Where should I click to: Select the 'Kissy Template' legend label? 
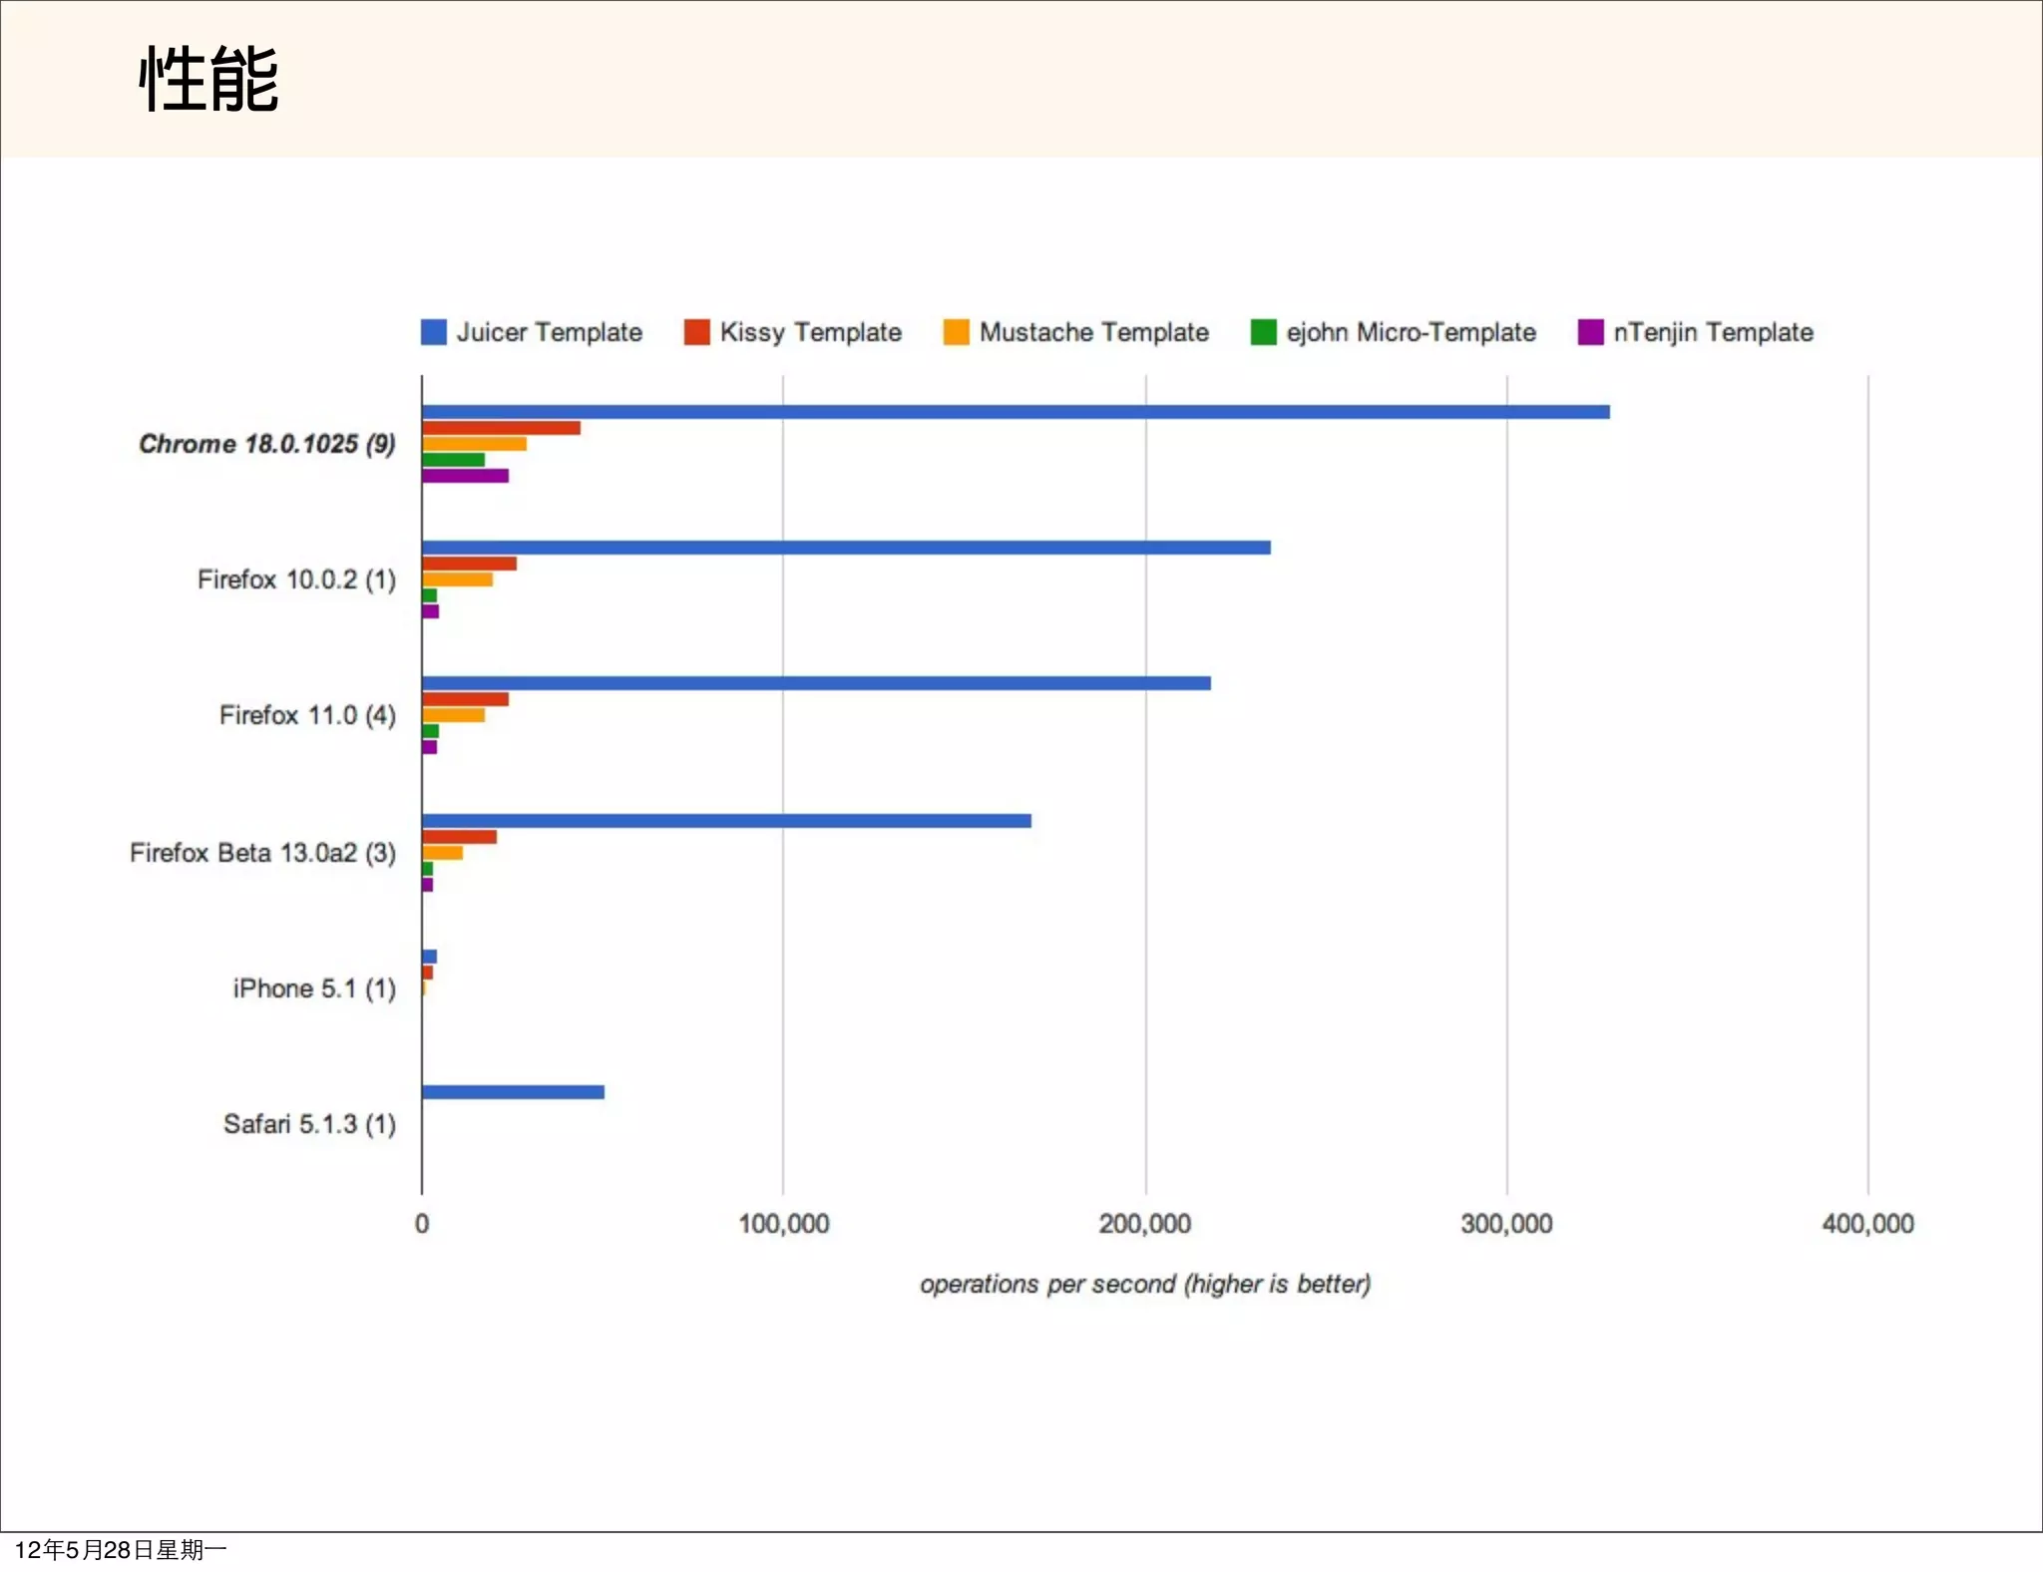click(811, 332)
